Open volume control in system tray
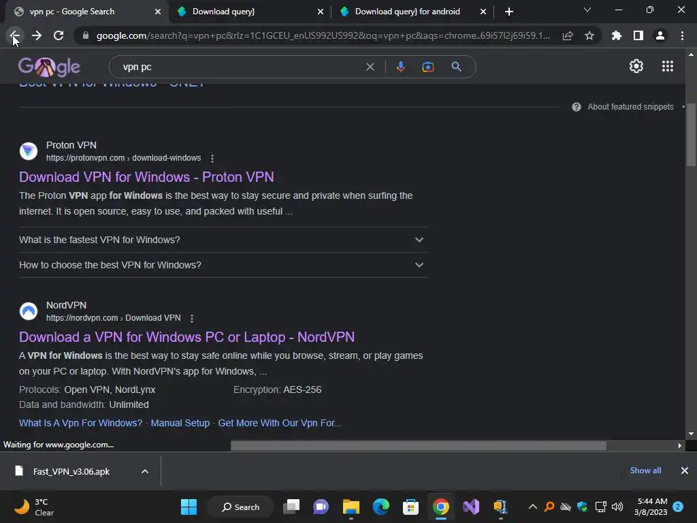The width and height of the screenshot is (697, 523). tap(617, 507)
